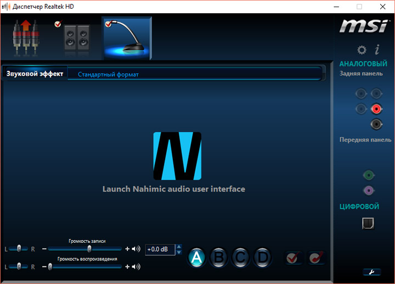Mute playback volume speaker icon
Image resolution: width=395 pixels, height=284 pixels.
coord(136,266)
